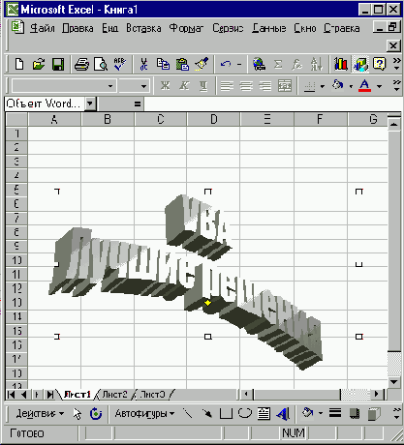The image size is (404, 445).
Task: Toggle italic К formatting button
Action: coord(184,86)
